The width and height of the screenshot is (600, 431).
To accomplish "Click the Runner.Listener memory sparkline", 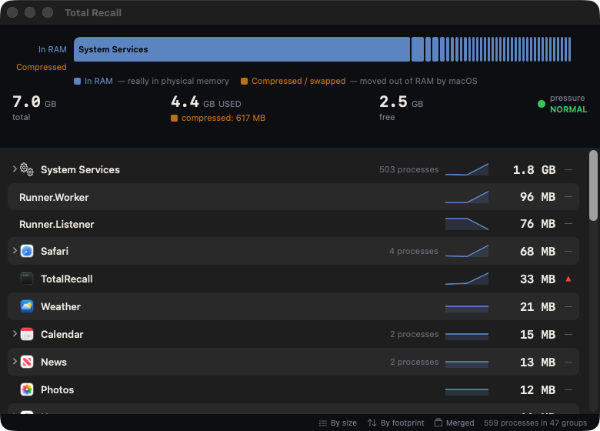I will tap(467, 224).
